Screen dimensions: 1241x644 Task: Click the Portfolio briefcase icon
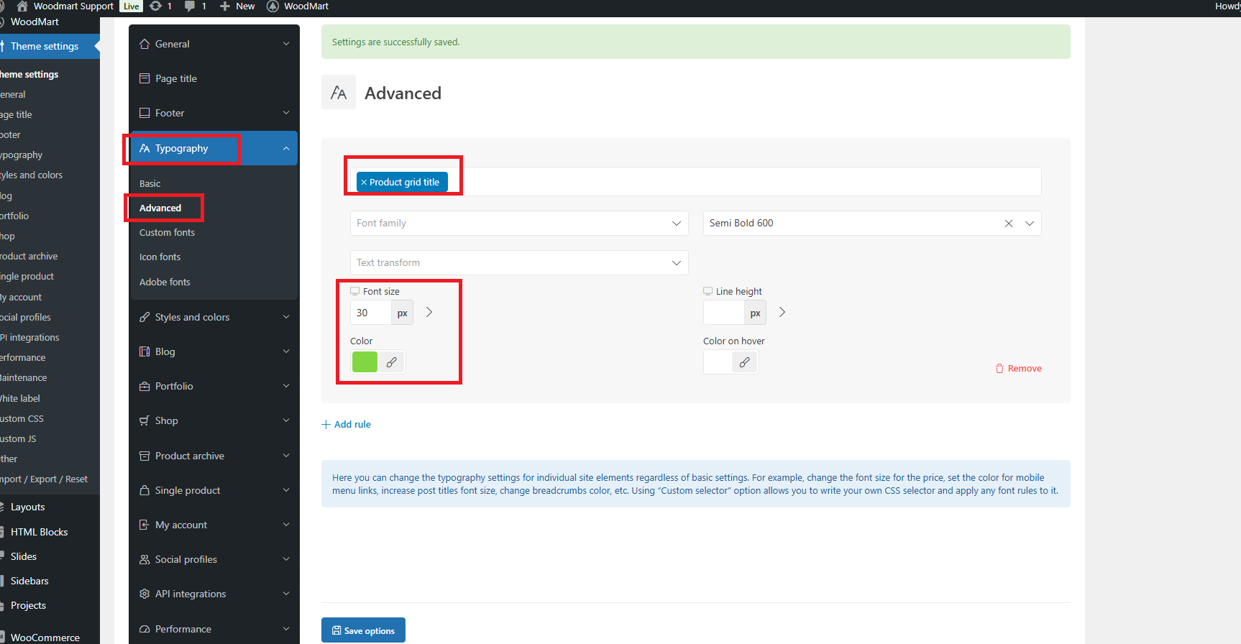(145, 386)
